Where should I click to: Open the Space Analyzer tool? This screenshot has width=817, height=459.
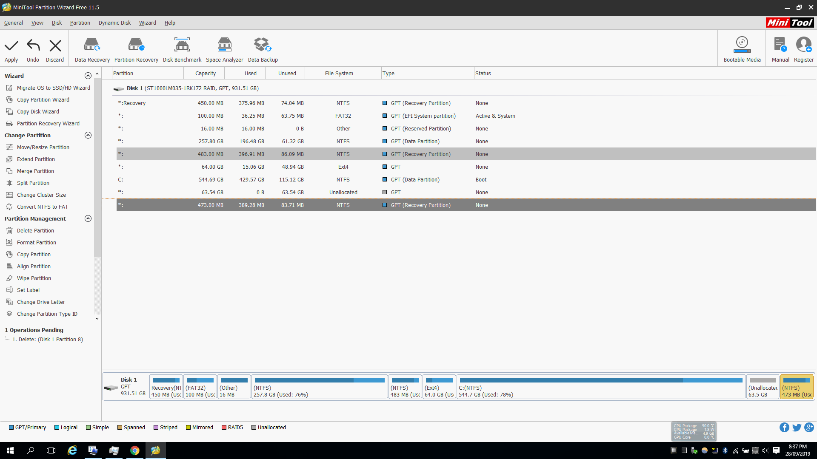coord(225,50)
